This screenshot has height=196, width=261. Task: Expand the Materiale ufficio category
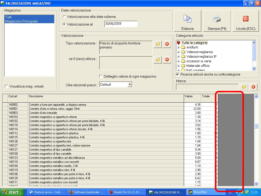(178, 66)
